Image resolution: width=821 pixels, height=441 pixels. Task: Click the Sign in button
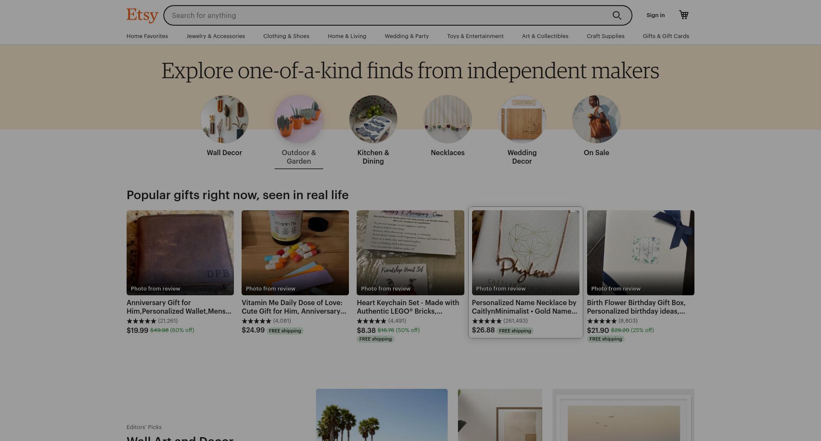click(x=656, y=15)
